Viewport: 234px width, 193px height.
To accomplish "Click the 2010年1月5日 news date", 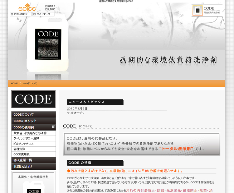I will pos(77,108).
